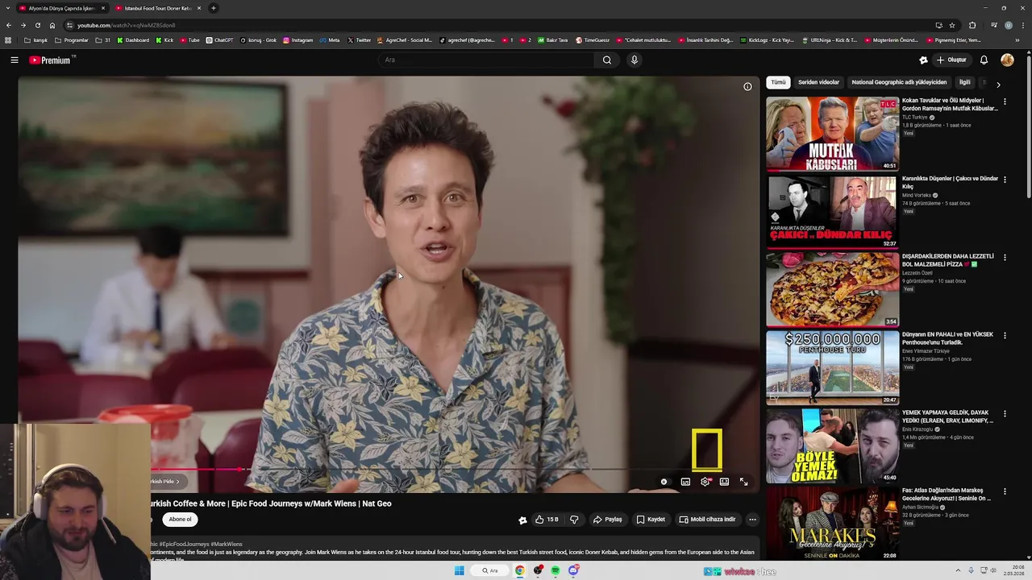Open YouTube notifications bell
This screenshot has width=1032, height=580.
click(x=984, y=60)
